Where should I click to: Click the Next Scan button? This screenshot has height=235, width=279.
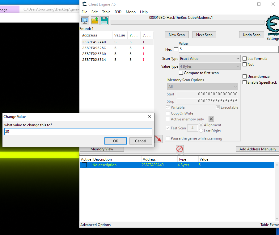[x=204, y=35]
